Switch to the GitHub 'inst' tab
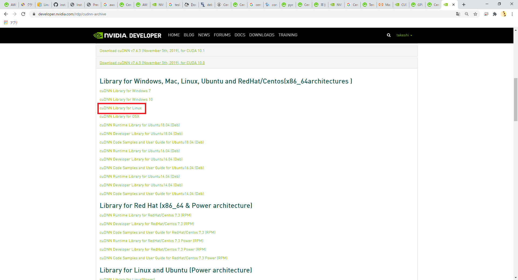 pyautogui.click(x=60, y=5)
